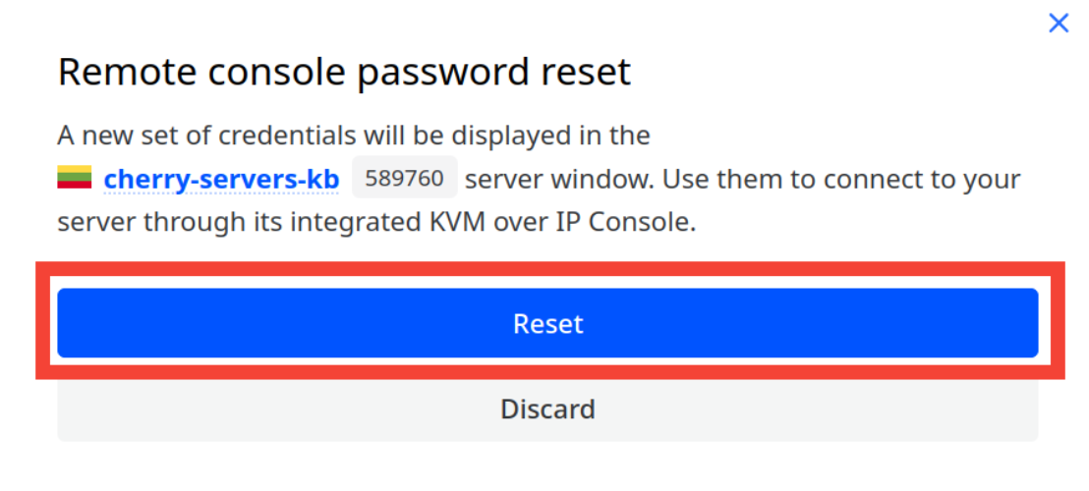1089x491 pixels.
Task: Click the "A new set of credentials" line
Action: [354, 135]
